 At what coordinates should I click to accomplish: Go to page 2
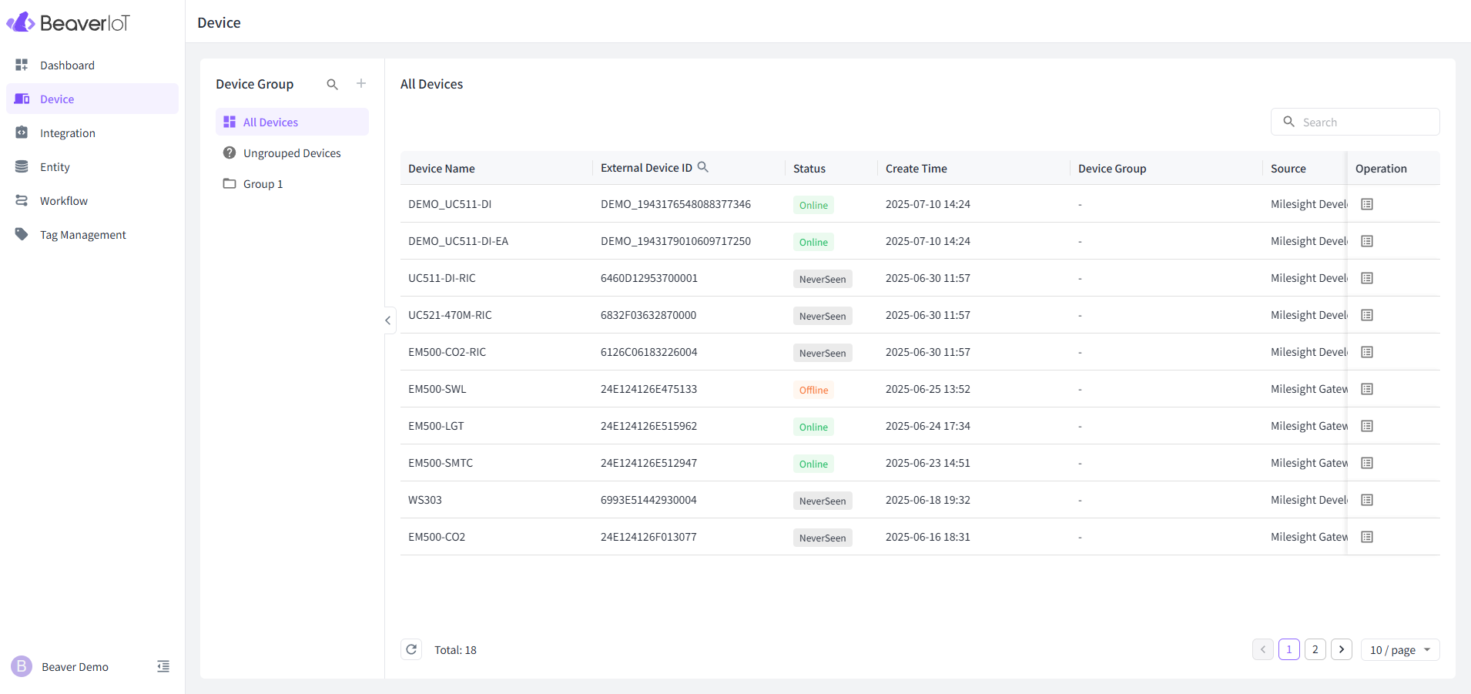[x=1315, y=649]
